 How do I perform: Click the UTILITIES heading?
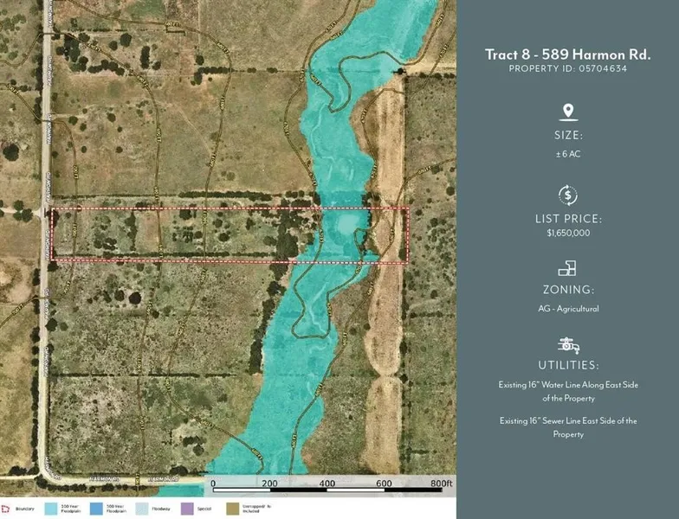567,366
